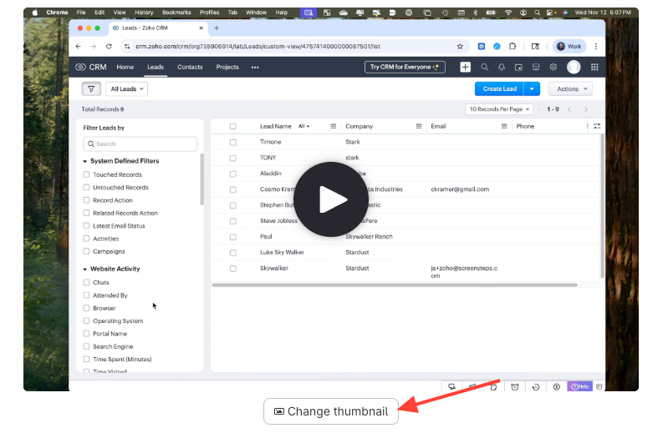Viewport: 658px width, 438px height.
Task: Click the plus quick-create icon in CRM header
Action: [x=465, y=68]
